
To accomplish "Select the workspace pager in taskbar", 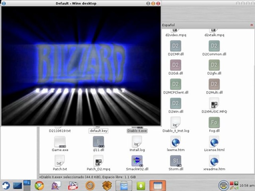I will 27,185.
